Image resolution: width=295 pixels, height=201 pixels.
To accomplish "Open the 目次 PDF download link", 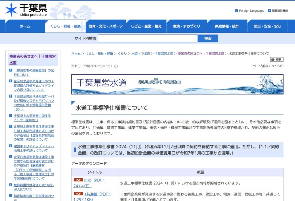I will point(94,180).
